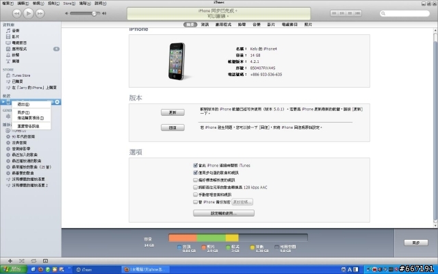The height and width of the screenshot is (274, 438).
Task: Open the 編輯 menu
Action: 23,3
